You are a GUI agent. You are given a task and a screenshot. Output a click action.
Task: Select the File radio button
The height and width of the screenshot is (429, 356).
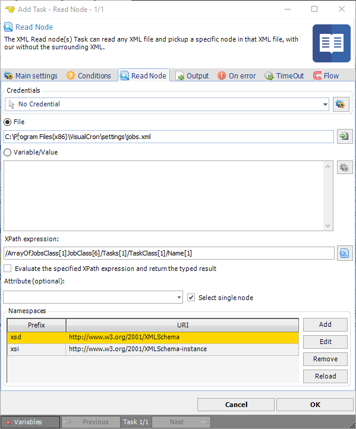[8, 122]
